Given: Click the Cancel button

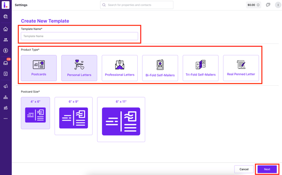Looking at the screenshot, I should (244, 169).
